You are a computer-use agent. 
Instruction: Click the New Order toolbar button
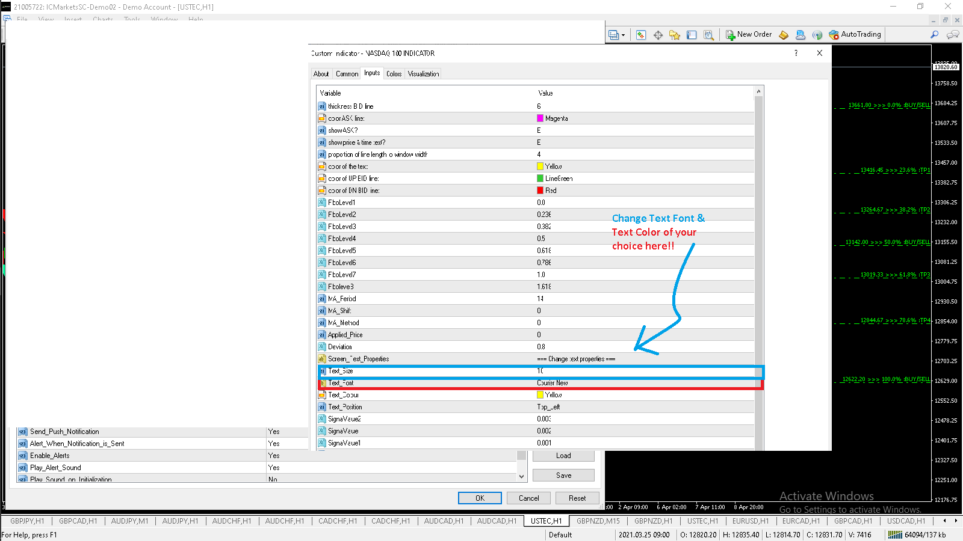click(749, 35)
